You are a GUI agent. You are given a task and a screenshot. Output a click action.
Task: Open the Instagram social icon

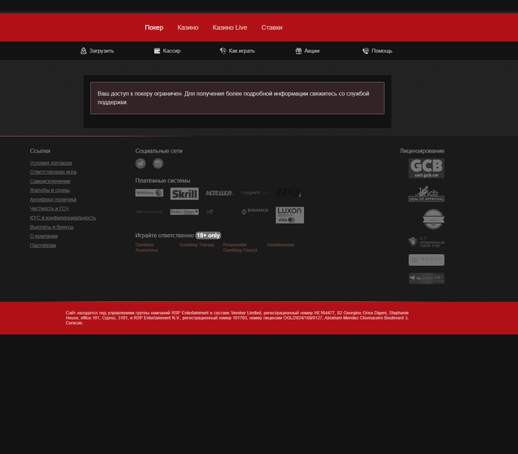[x=158, y=164]
